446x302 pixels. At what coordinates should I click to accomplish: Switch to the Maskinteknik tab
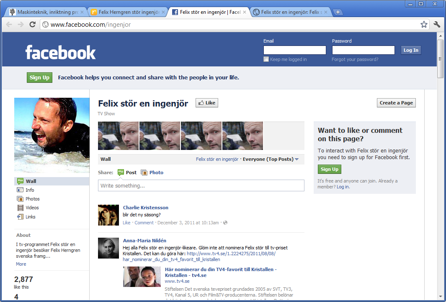[x=46, y=12]
